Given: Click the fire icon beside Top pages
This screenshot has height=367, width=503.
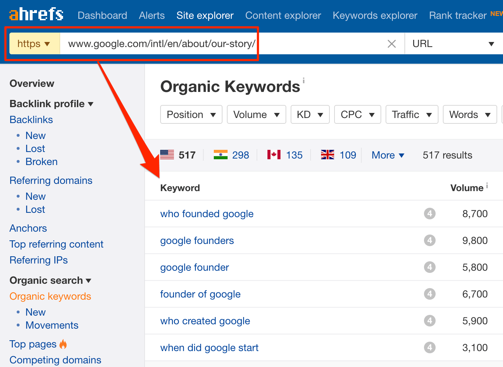Looking at the screenshot, I should [x=63, y=344].
